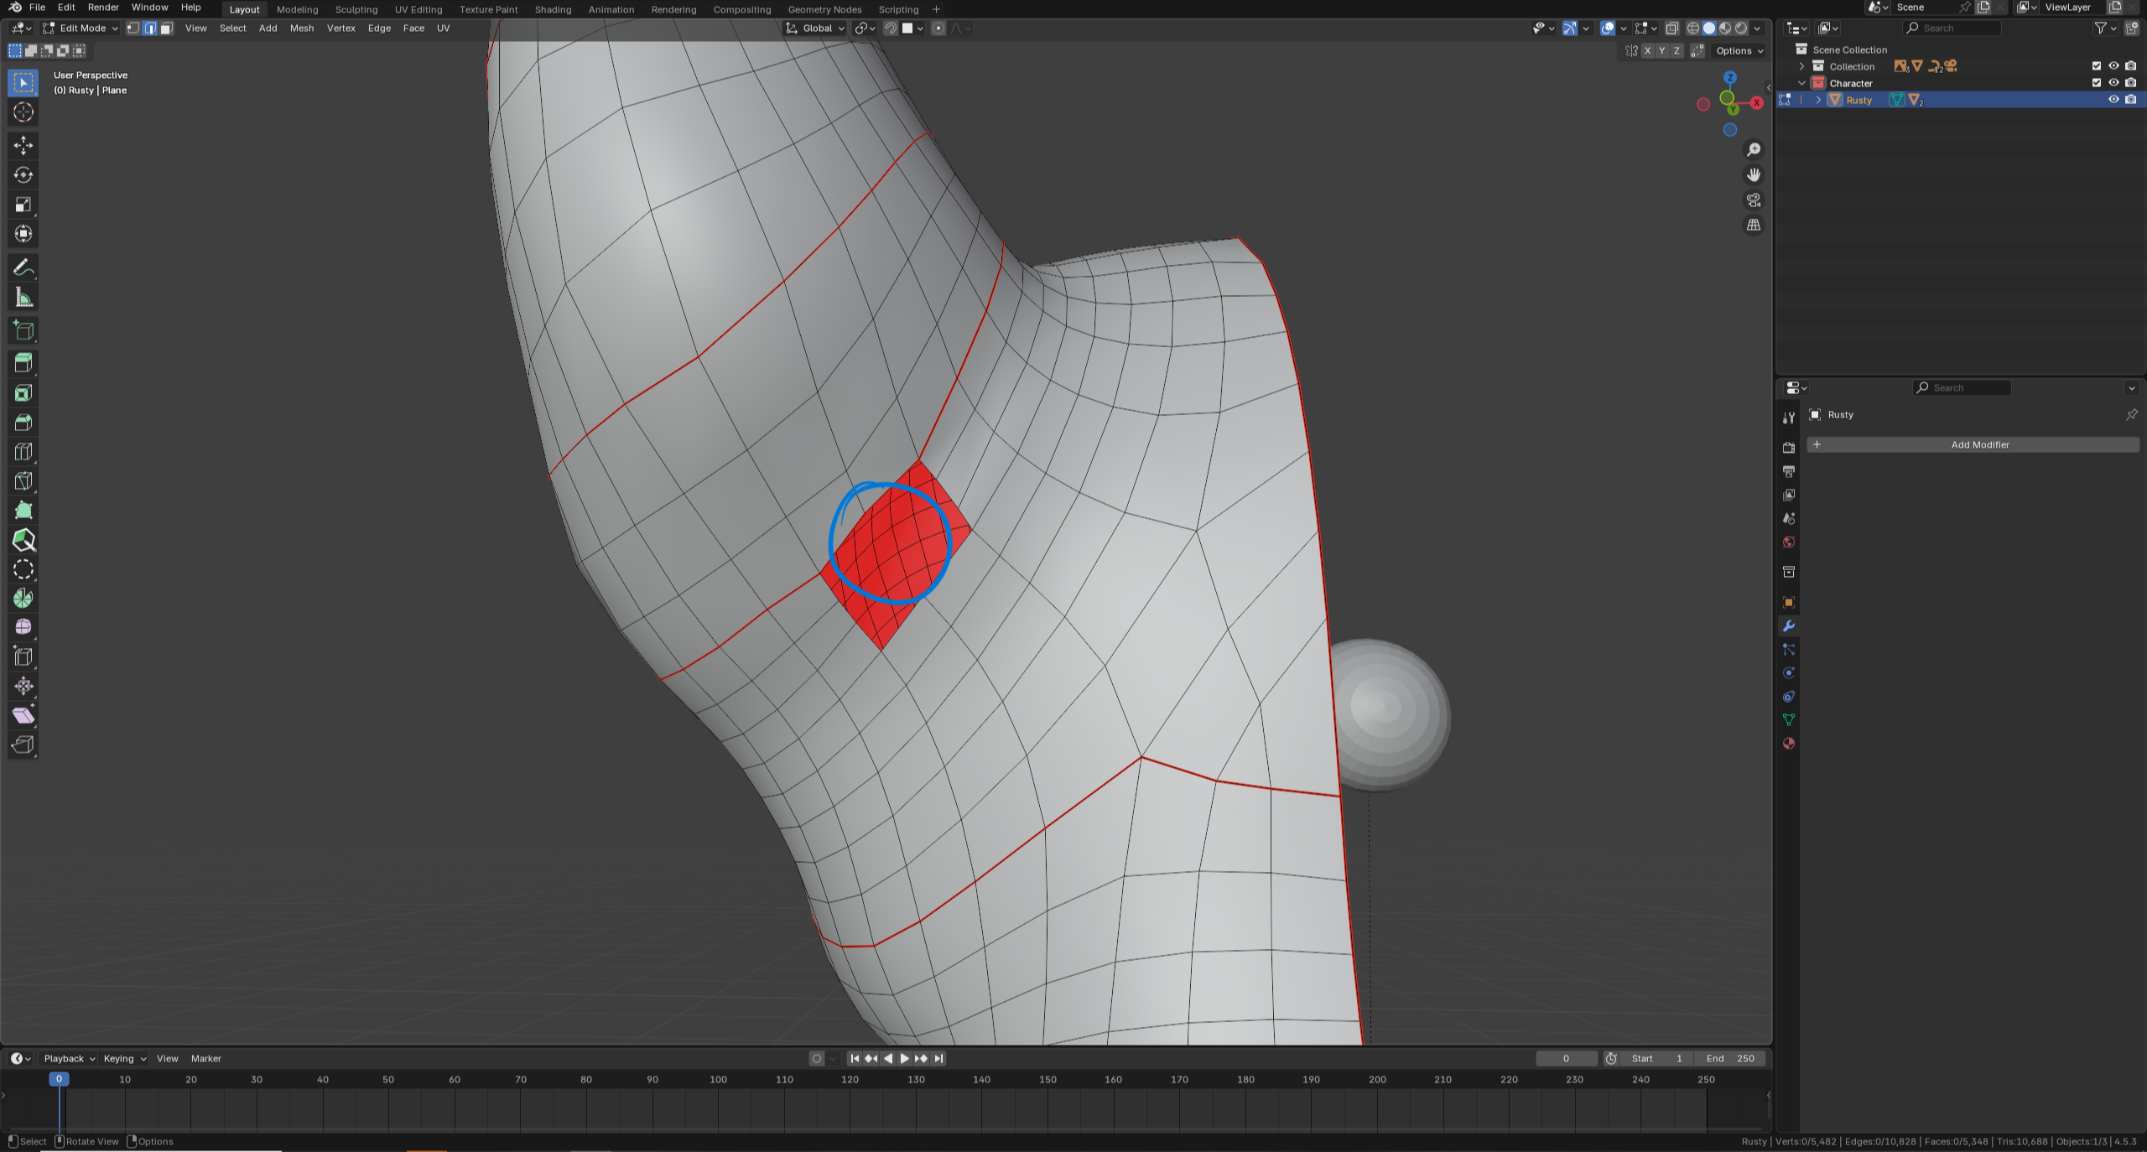Choose the Extrude Region tool
Screen dimensions: 2147x1152
[23, 363]
